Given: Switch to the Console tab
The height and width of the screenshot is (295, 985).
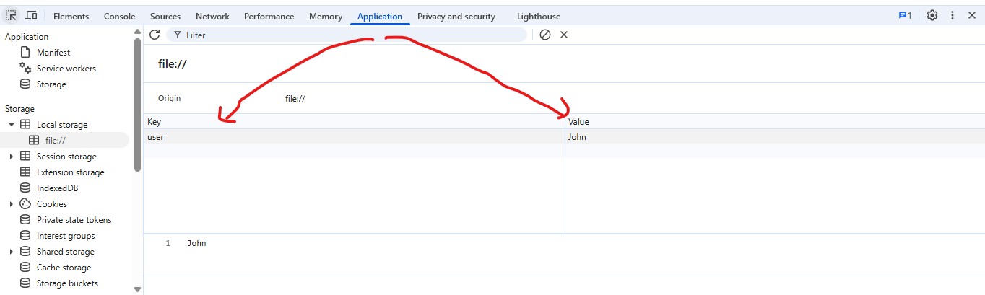Looking at the screenshot, I should point(119,16).
